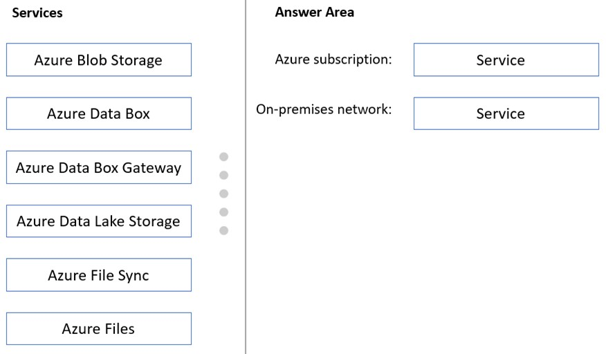Click the Azure subscription label
This screenshot has height=354, width=606.
click(x=333, y=59)
